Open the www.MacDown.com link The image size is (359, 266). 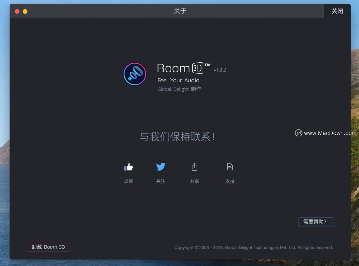pos(330,133)
